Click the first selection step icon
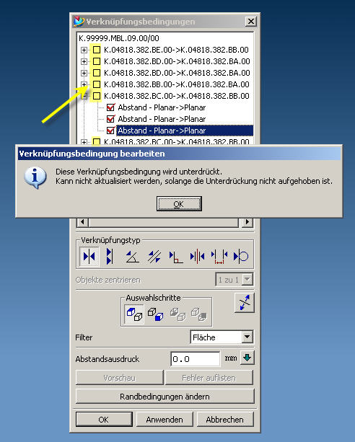 point(134,314)
